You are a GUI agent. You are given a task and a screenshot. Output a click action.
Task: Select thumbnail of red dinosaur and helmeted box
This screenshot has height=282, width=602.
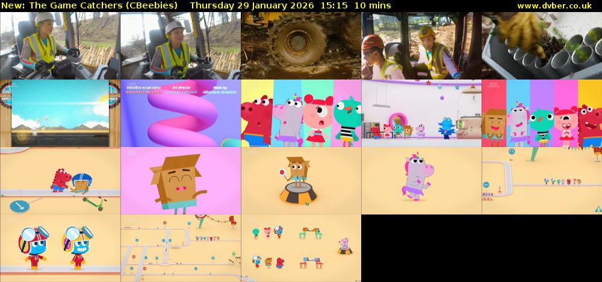click(60, 181)
